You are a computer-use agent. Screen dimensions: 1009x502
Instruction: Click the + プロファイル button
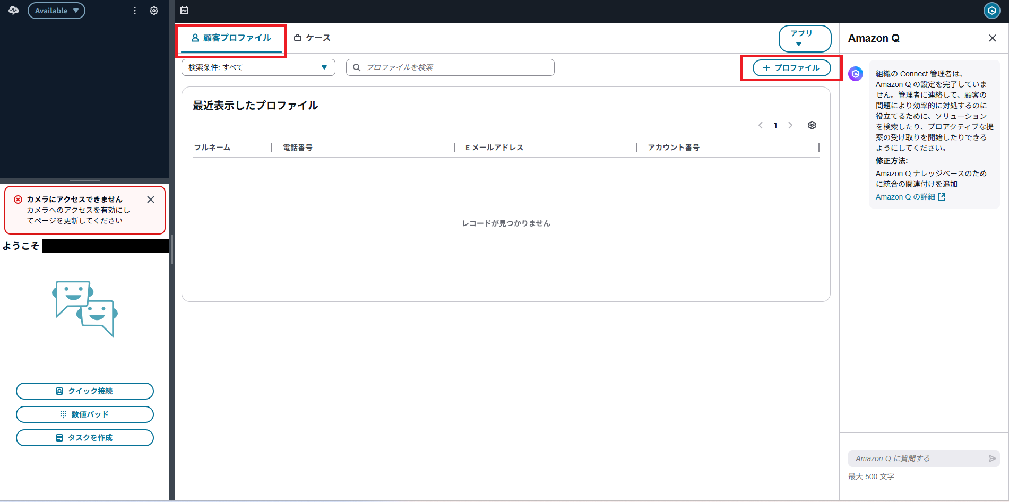coord(791,68)
